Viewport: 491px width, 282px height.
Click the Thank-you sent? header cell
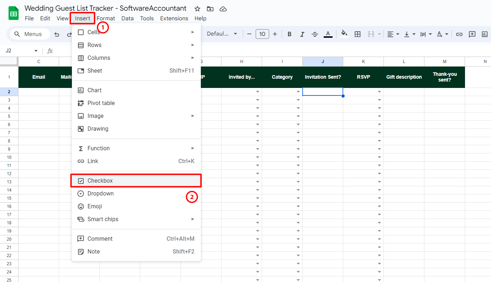pos(445,77)
